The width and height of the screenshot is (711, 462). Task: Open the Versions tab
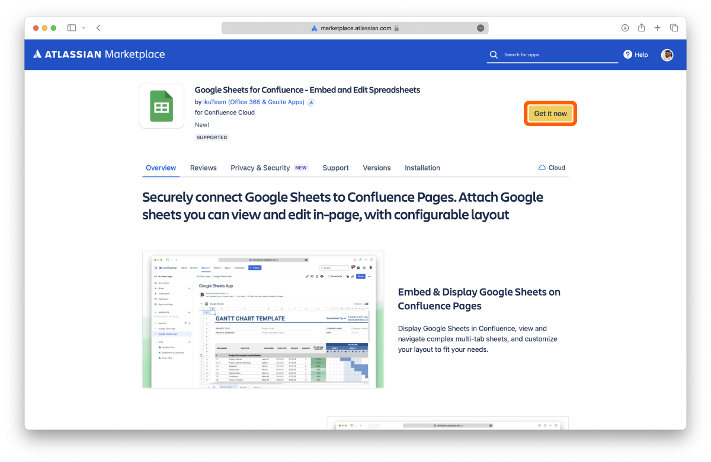click(377, 168)
